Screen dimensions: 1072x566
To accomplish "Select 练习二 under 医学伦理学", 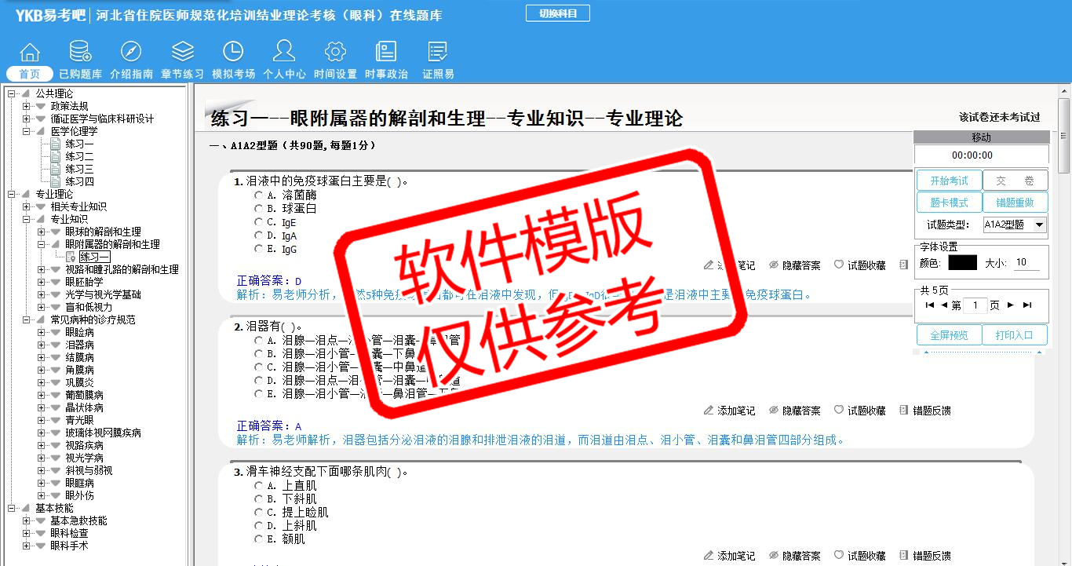I will [79, 156].
